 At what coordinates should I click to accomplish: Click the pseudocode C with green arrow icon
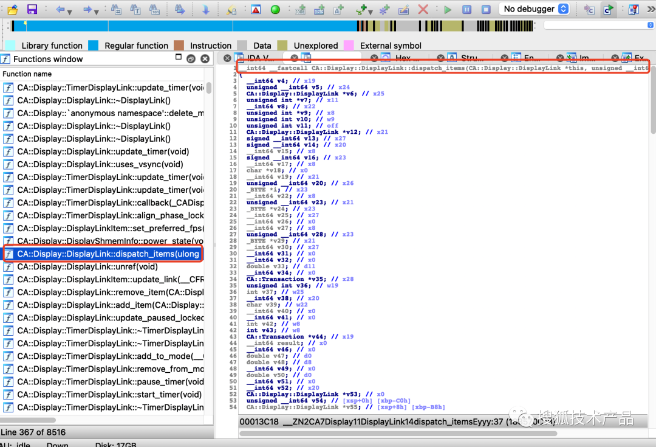pos(608,9)
